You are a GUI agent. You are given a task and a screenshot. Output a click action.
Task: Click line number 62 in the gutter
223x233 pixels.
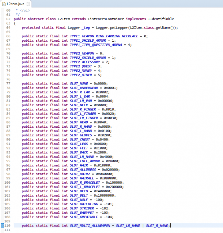point(8,19)
